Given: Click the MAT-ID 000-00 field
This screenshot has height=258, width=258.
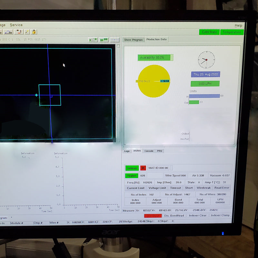Looking at the screenshot, I should point(158,168).
